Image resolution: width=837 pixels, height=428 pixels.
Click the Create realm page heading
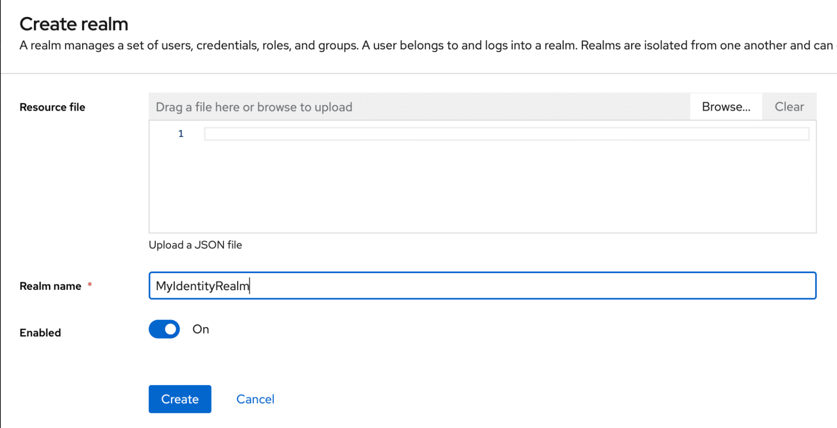(74, 24)
